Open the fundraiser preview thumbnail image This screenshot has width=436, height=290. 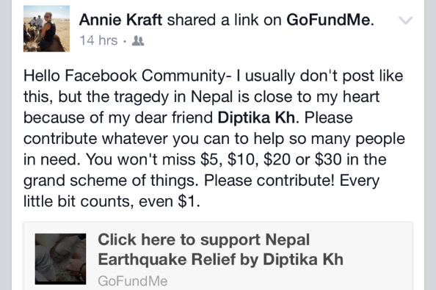[60, 259]
